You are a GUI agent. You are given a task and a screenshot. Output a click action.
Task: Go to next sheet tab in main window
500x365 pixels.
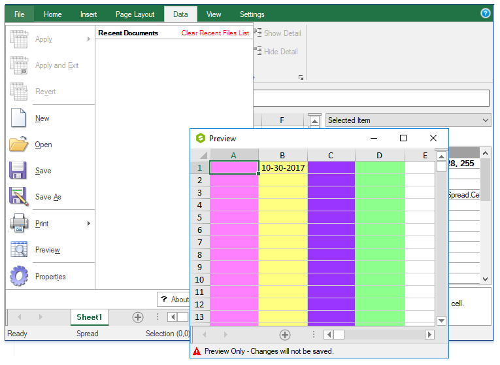(41, 317)
